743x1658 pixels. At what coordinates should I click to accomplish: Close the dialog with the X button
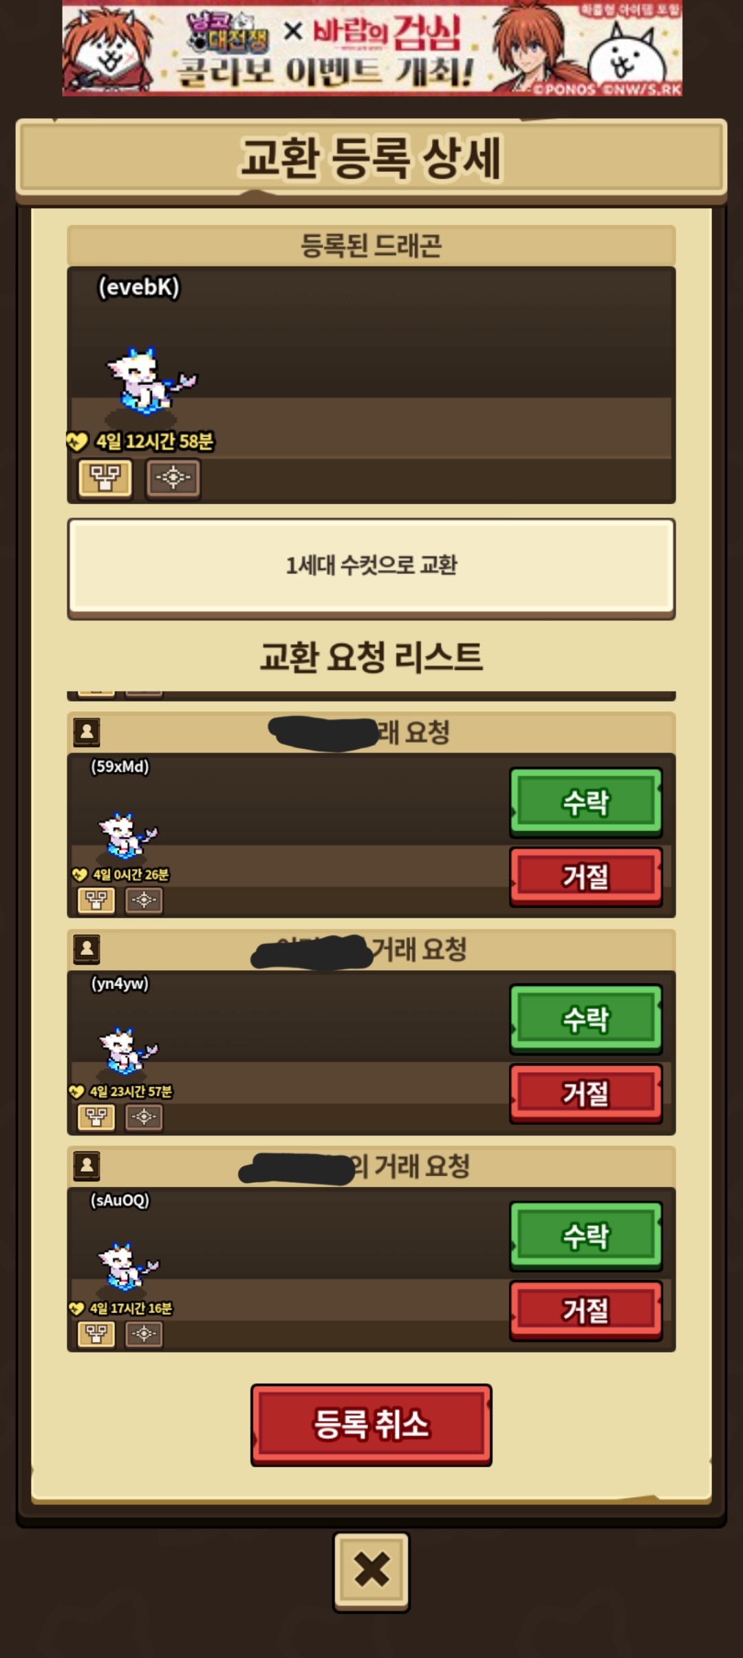tap(371, 1571)
